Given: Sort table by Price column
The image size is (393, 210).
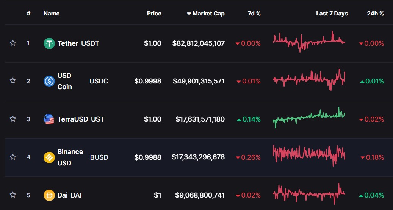Looking at the screenshot, I should point(154,14).
